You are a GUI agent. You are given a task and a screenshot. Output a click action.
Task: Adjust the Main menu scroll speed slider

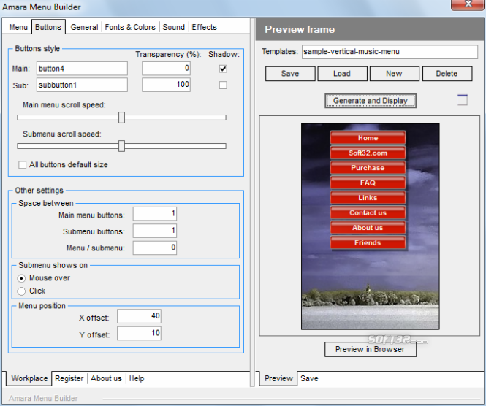pyautogui.click(x=121, y=118)
